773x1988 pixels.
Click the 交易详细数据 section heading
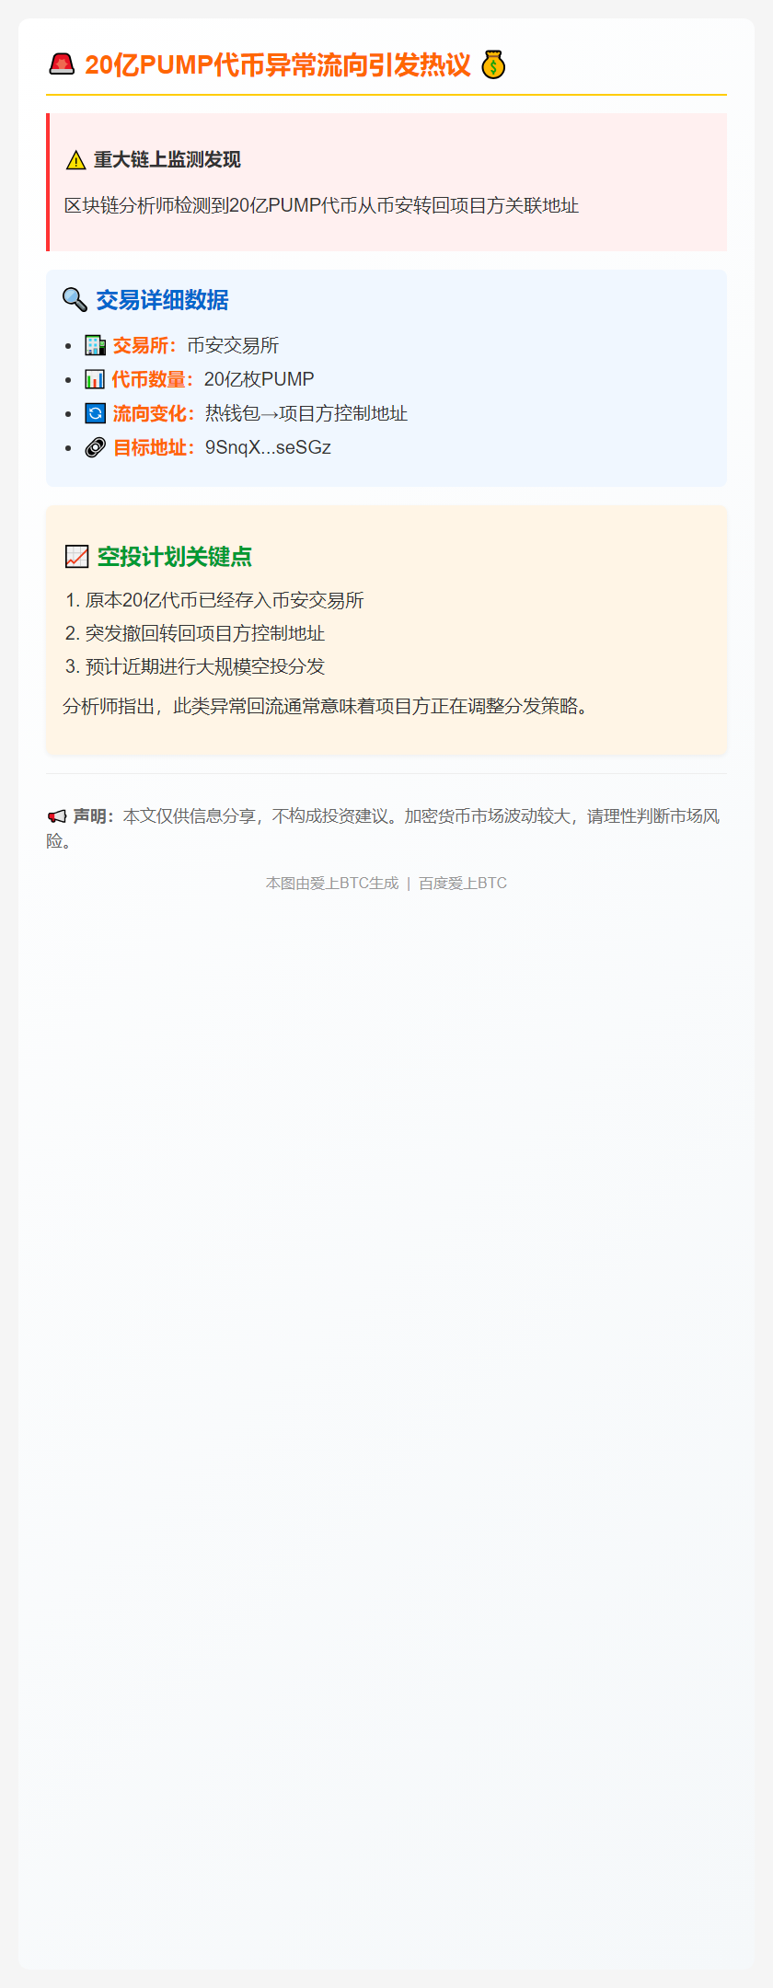(163, 300)
